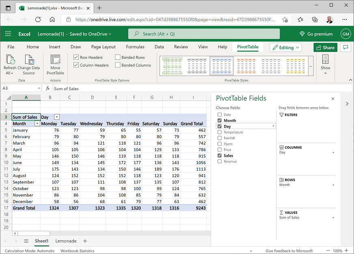Screen dimensions: 354x254
Task: Click the Show button on the PivotTable ribbon
Action: point(325,65)
